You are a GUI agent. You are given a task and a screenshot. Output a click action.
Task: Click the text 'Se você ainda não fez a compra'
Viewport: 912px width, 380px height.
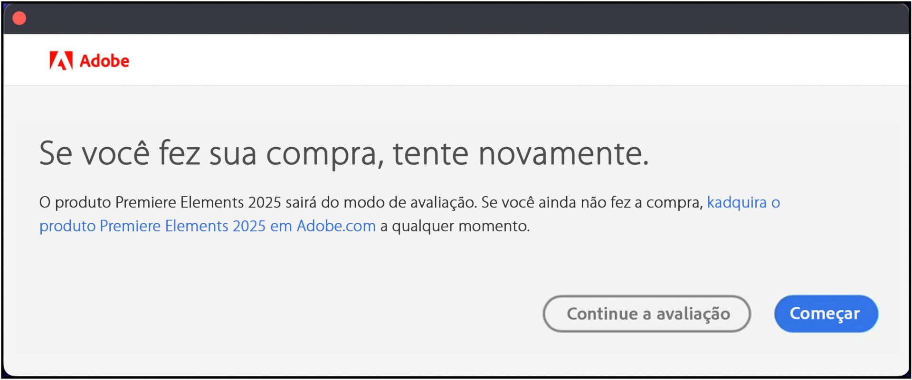pyautogui.click(x=592, y=202)
